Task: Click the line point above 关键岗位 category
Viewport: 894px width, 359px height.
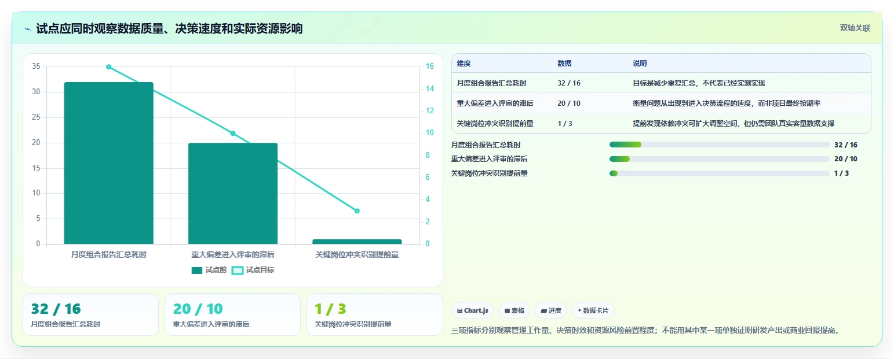Action: [357, 211]
